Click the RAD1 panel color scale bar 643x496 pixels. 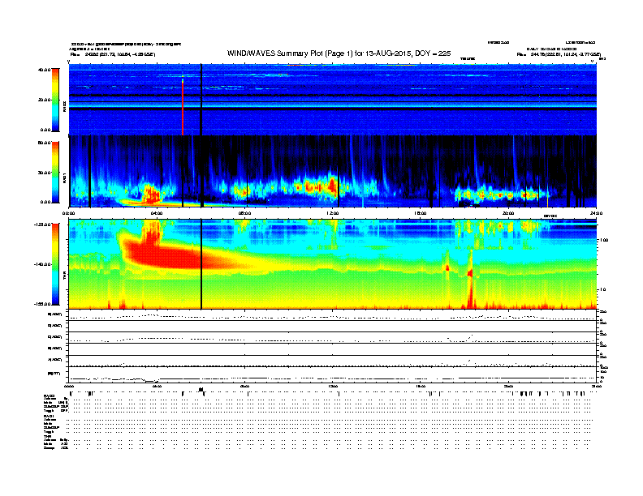point(55,173)
